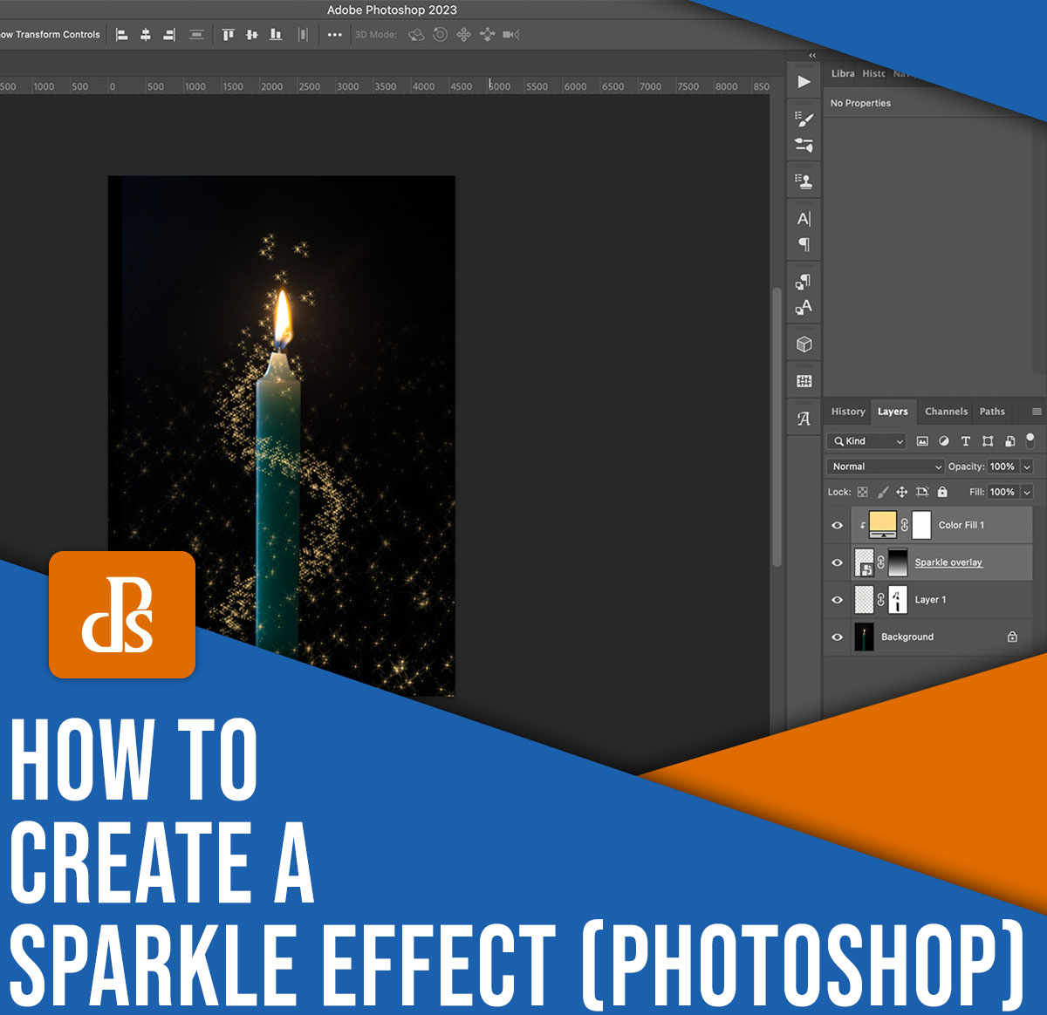The width and height of the screenshot is (1047, 1015).
Task: Click the Align top edges icon
Action: [229, 35]
